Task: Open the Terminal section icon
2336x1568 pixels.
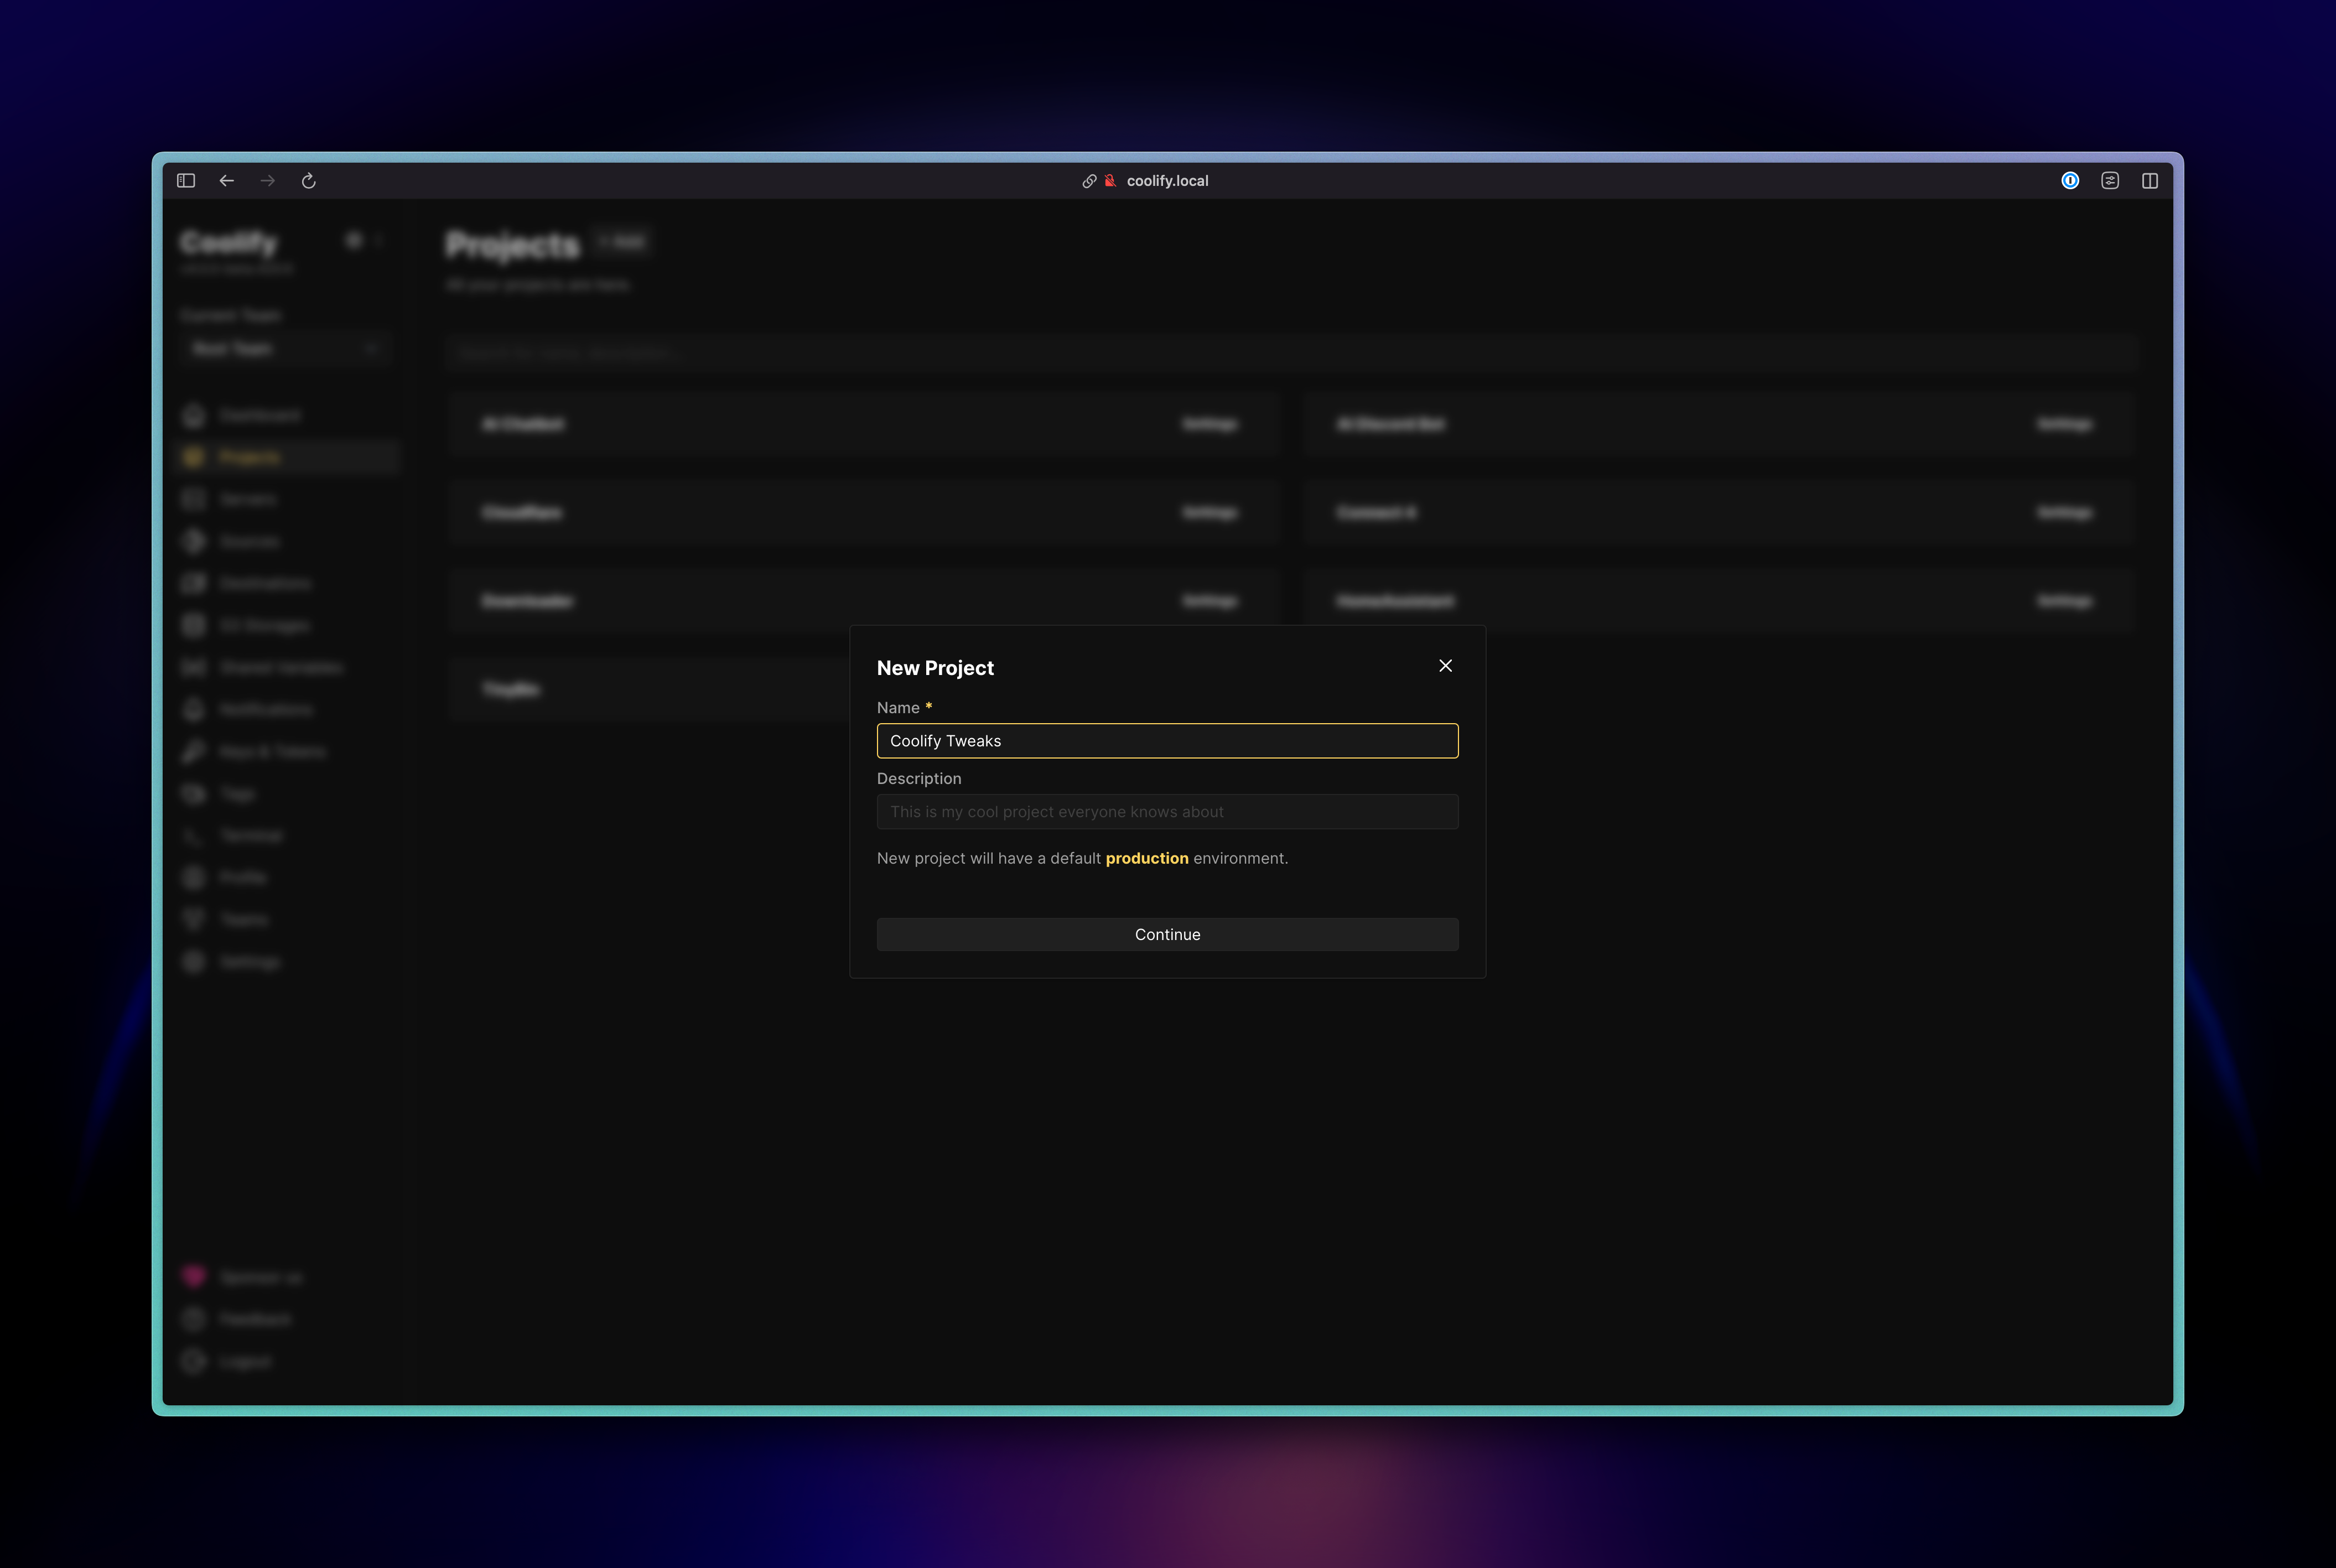Action: [193, 835]
